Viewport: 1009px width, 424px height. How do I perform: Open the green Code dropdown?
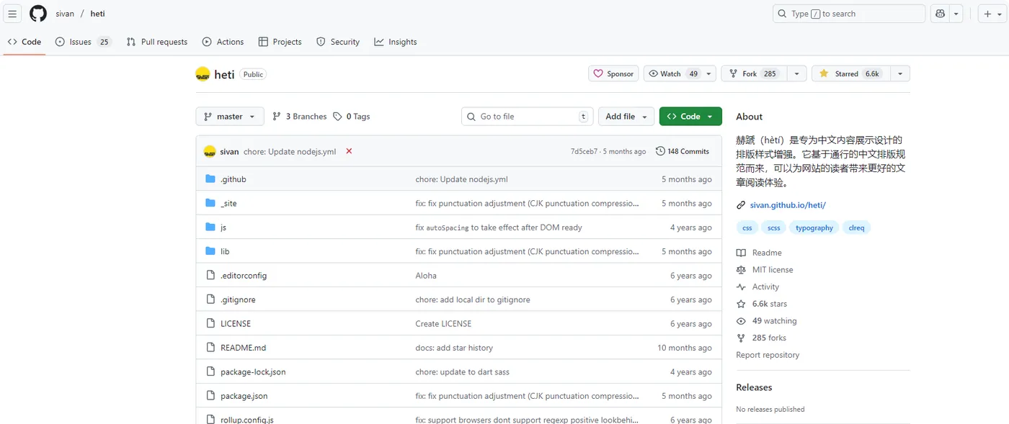(x=690, y=117)
